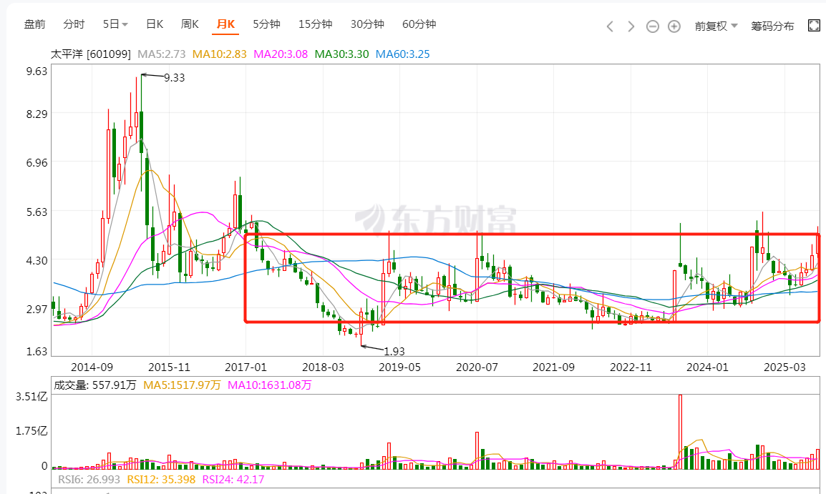
Task: Click the MA60:3.25 indicator label
Action: (402, 54)
